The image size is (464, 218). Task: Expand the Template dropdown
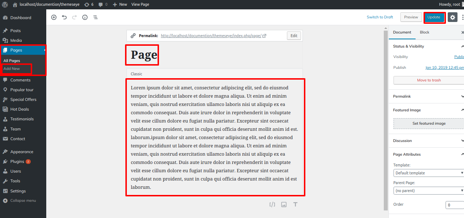[x=429, y=173]
